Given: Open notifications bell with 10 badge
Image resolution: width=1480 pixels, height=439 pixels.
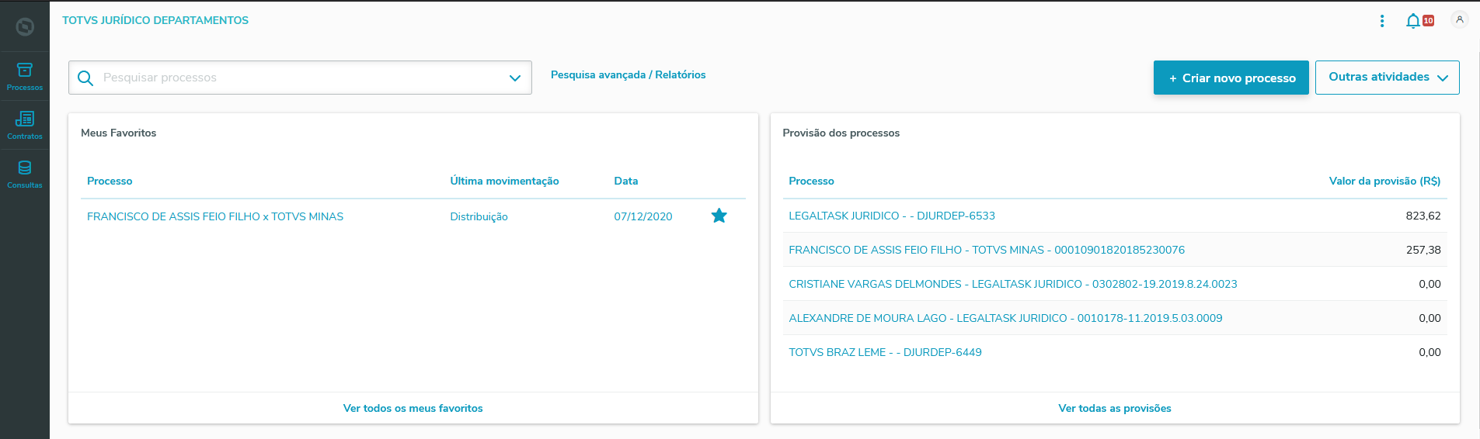Looking at the screenshot, I should [x=1419, y=21].
